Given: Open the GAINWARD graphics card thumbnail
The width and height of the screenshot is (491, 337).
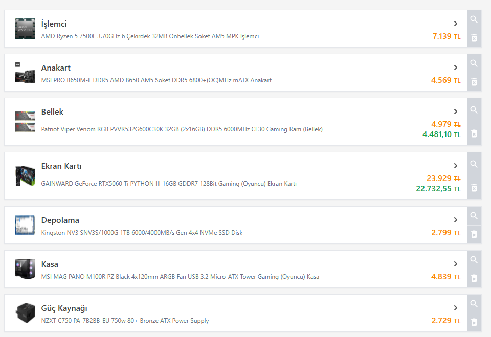Looking at the screenshot, I should tap(25, 176).
